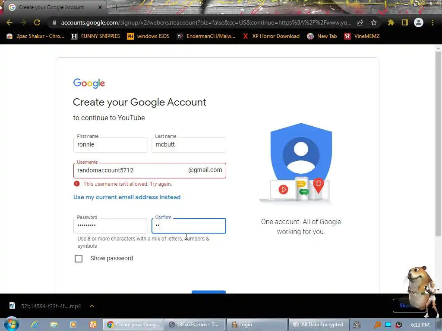Switch to the All Data Encrypted taskbar window
This screenshot has height=331, width=442.
tap(319, 325)
